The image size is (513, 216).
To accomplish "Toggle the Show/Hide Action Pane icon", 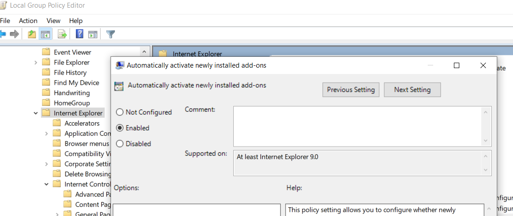I will [93, 34].
